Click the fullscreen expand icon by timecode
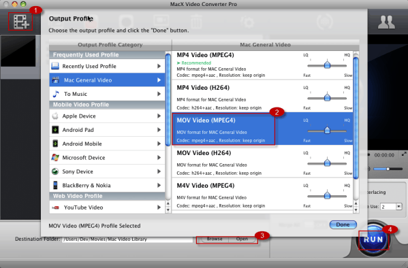This screenshot has width=408, height=268. coord(404,154)
